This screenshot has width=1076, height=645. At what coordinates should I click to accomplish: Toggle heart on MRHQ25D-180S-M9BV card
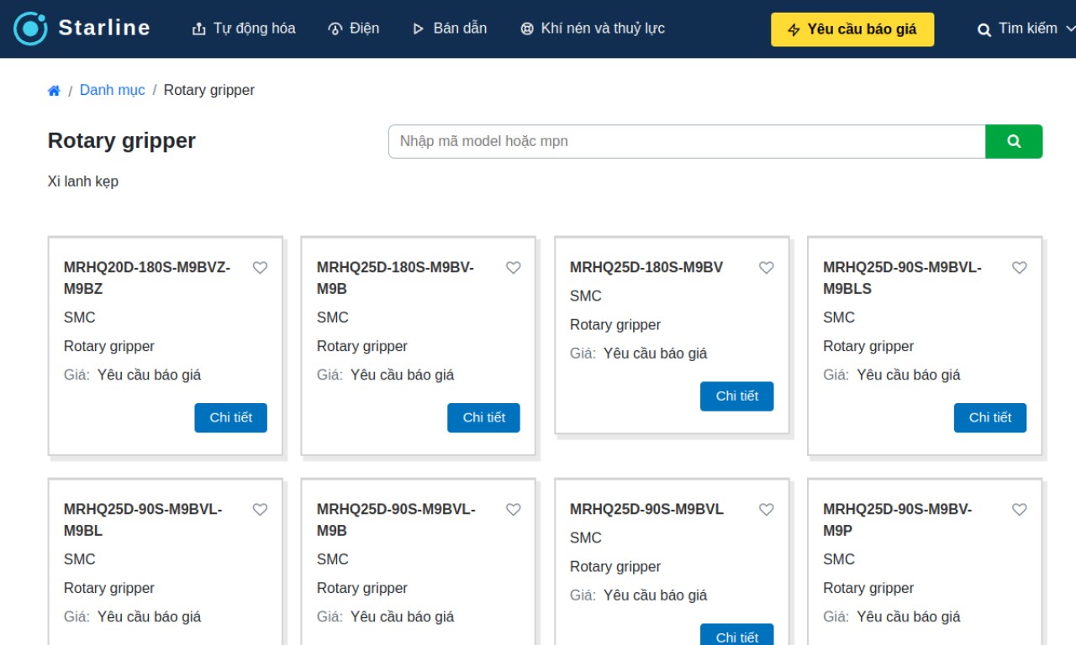766,268
